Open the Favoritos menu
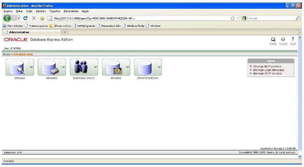This screenshot has width=304, height=167. tap(55, 11)
